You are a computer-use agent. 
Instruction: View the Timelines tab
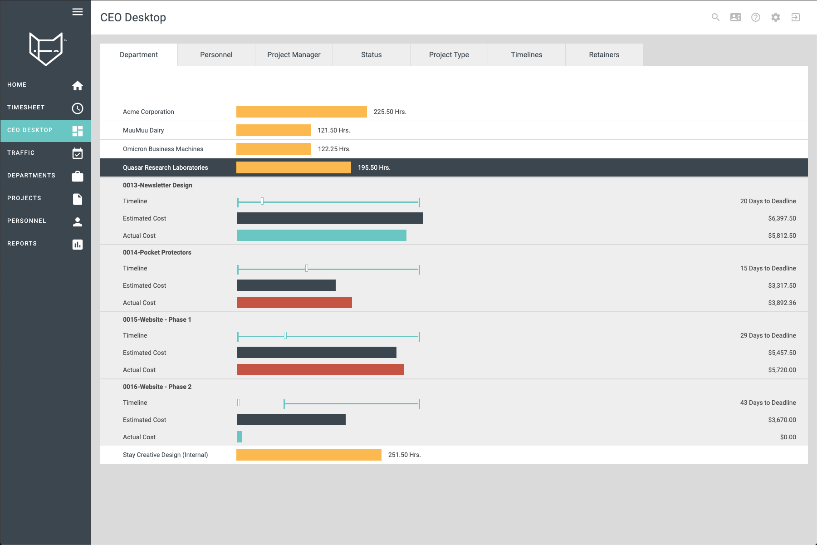tap(526, 54)
